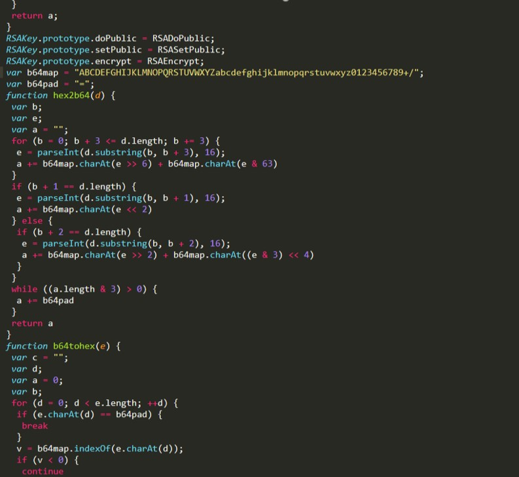Click the 'var d;' line in b64tohex

pos(26,369)
